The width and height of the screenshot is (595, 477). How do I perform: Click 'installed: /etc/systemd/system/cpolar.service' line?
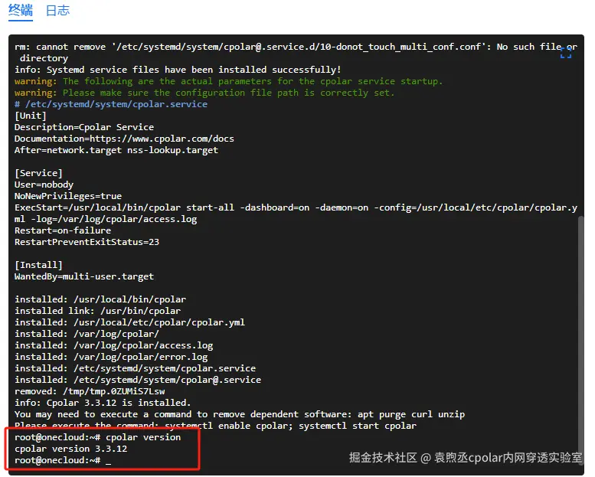(135, 368)
